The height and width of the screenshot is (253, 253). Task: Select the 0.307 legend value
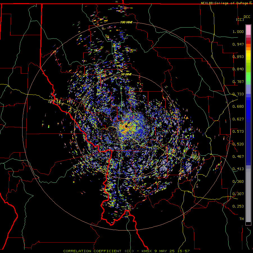tap(238, 194)
